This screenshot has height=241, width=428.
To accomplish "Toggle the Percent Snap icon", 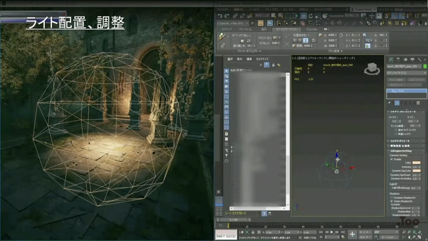I will click(x=401, y=16).
